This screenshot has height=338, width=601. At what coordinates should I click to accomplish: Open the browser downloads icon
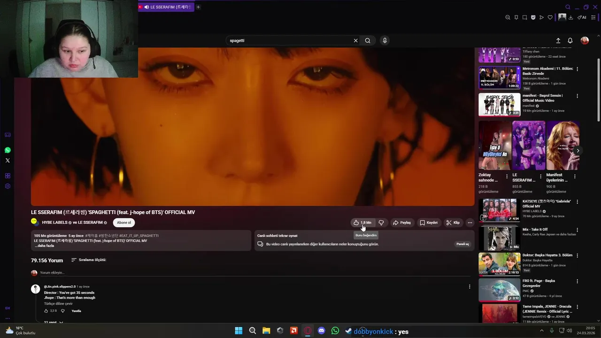(x=570, y=17)
